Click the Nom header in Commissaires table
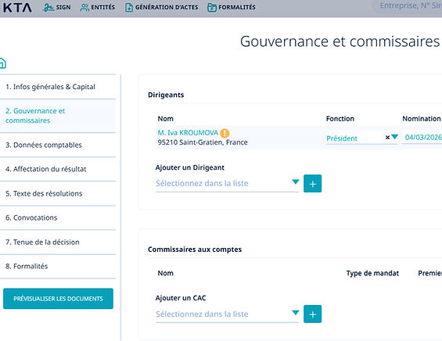The height and width of the screenshot is (341, 442). tap(166, 273)
